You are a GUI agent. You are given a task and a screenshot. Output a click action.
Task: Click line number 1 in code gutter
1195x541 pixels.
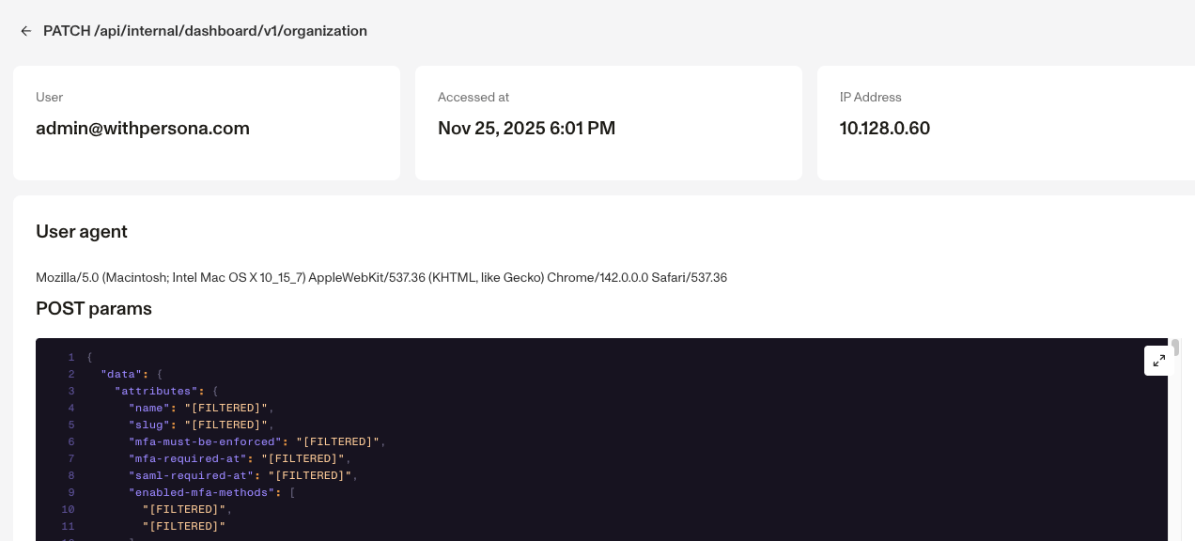pos(70,358)
